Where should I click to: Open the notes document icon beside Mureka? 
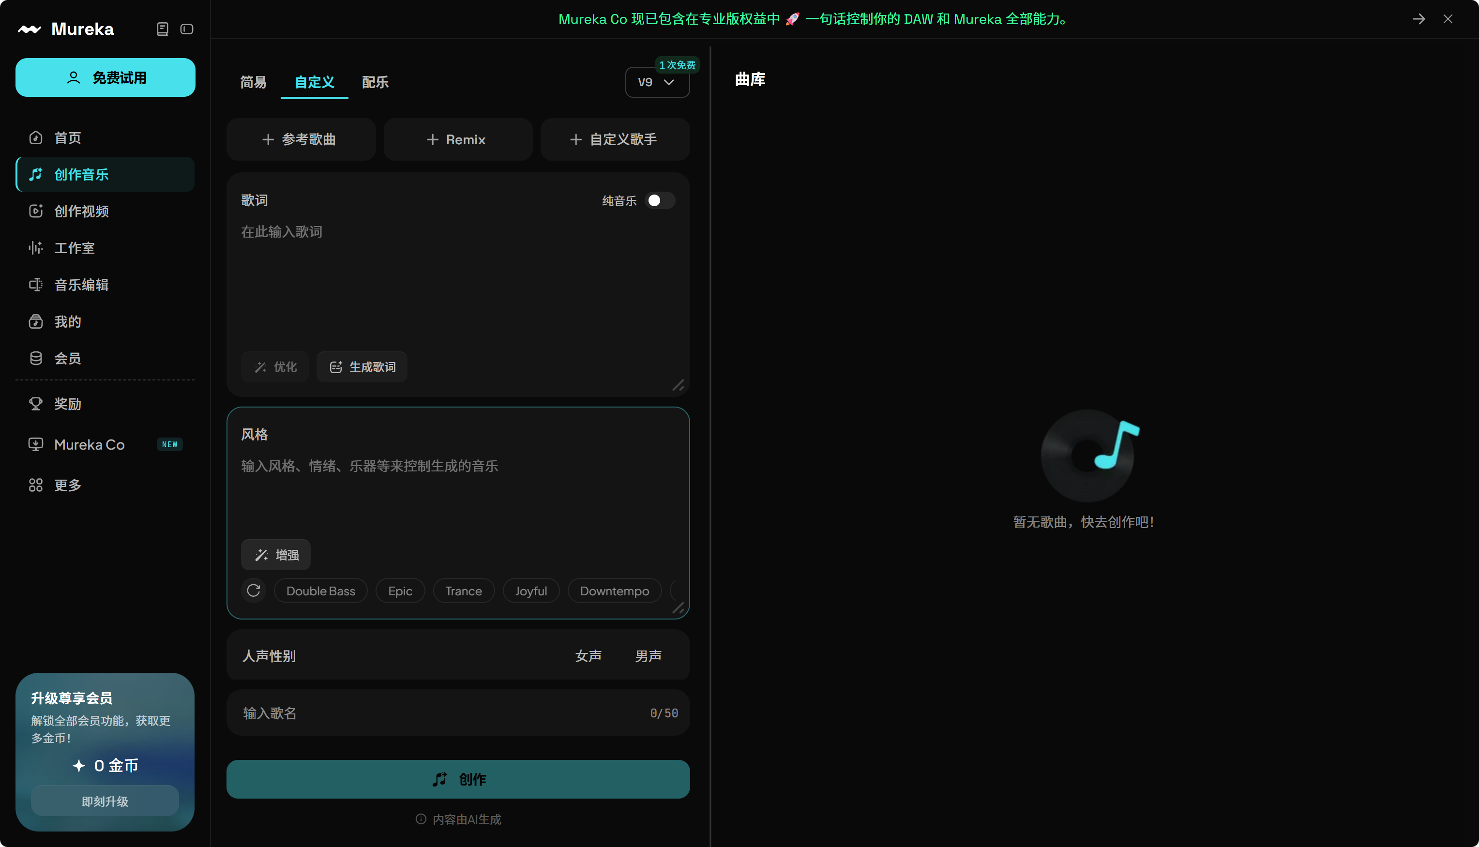(162, 29)
